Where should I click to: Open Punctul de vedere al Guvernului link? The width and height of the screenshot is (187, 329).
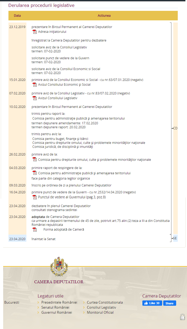coord(72,197)
